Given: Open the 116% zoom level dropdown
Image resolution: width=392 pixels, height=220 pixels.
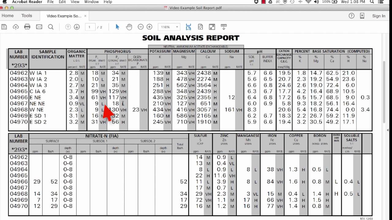Looking at the screenshot, I should pyautogui.click(x=169, y=27).
